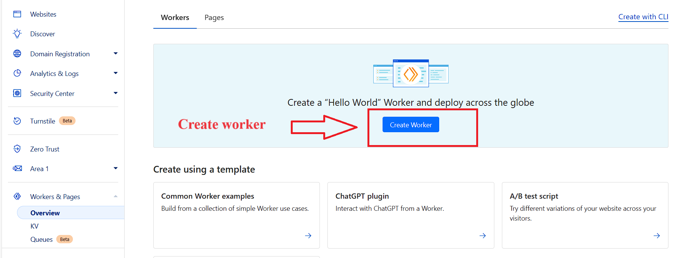Switch to the Pages tab
This screenshot has height=258, width=693.
pyautogui.click(x=214, y=17)
